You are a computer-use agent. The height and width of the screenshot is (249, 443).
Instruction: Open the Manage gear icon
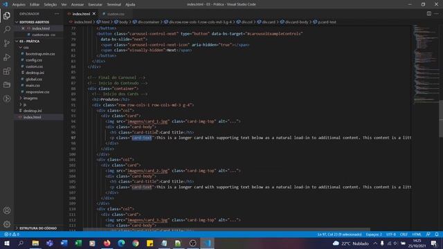coord(7,224)
